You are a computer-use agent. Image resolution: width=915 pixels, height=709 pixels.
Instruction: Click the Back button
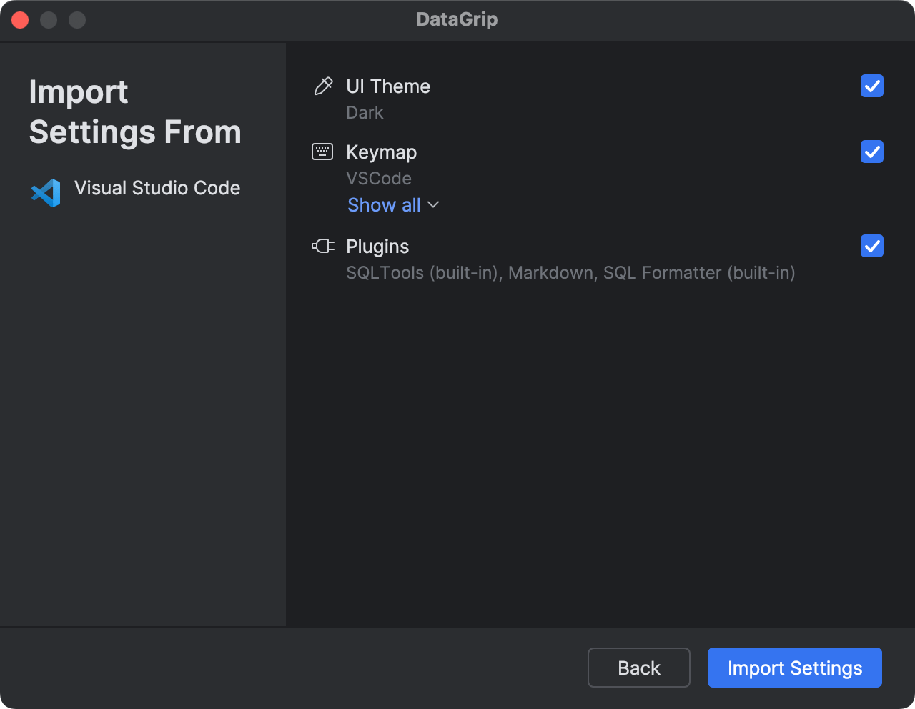tap(638, 668)
